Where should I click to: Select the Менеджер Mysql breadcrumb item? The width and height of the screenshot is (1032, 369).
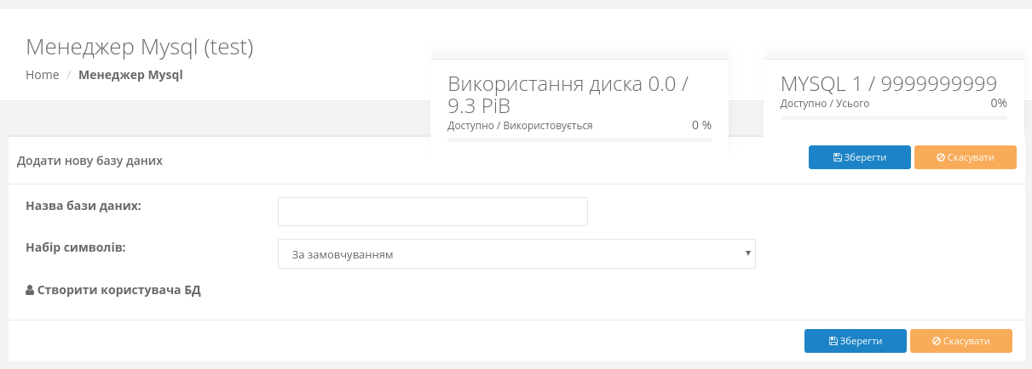[x=130, y=75]
